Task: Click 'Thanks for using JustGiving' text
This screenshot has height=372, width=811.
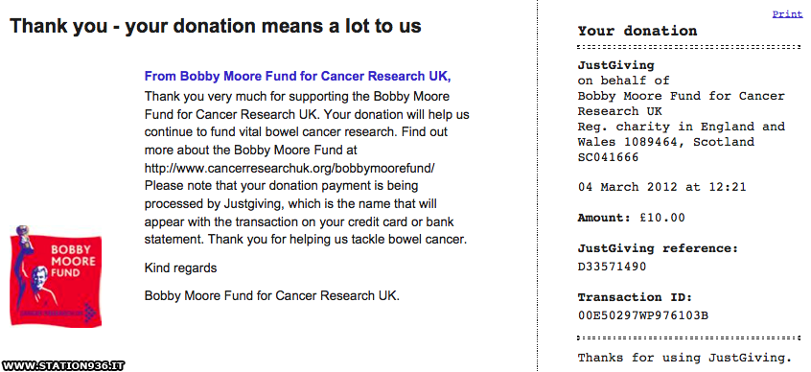Action: coord(684,358)
